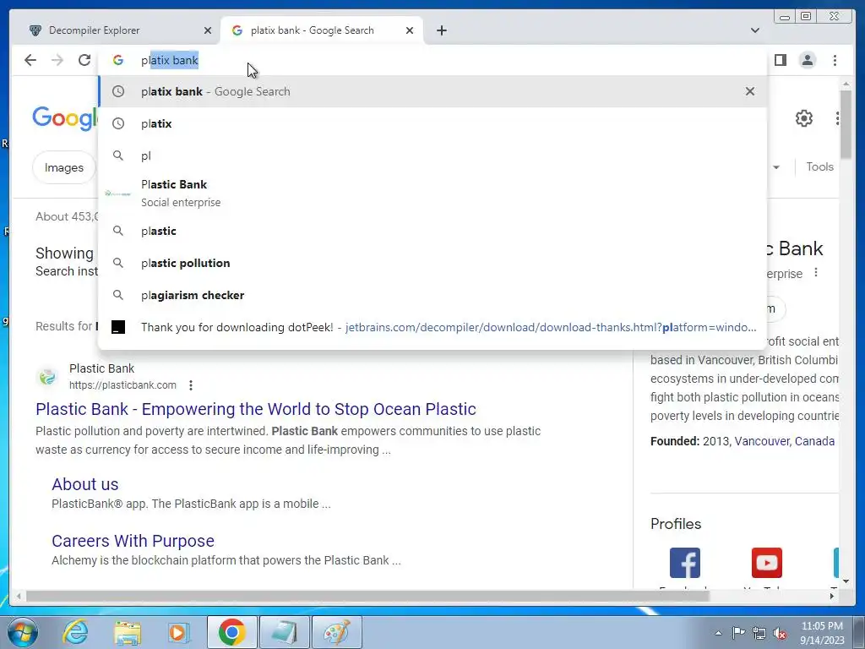This screenshot has height=649, width=865.
Task: Click the Plastic Bank site favicon
Action: pyautogui.click(x=47, y=377)
